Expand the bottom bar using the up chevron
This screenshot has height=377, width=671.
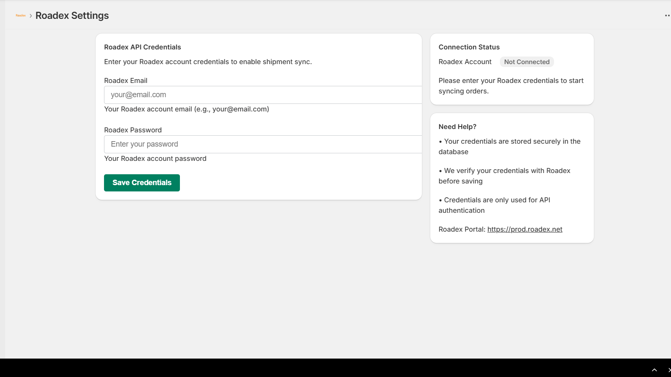654,370
